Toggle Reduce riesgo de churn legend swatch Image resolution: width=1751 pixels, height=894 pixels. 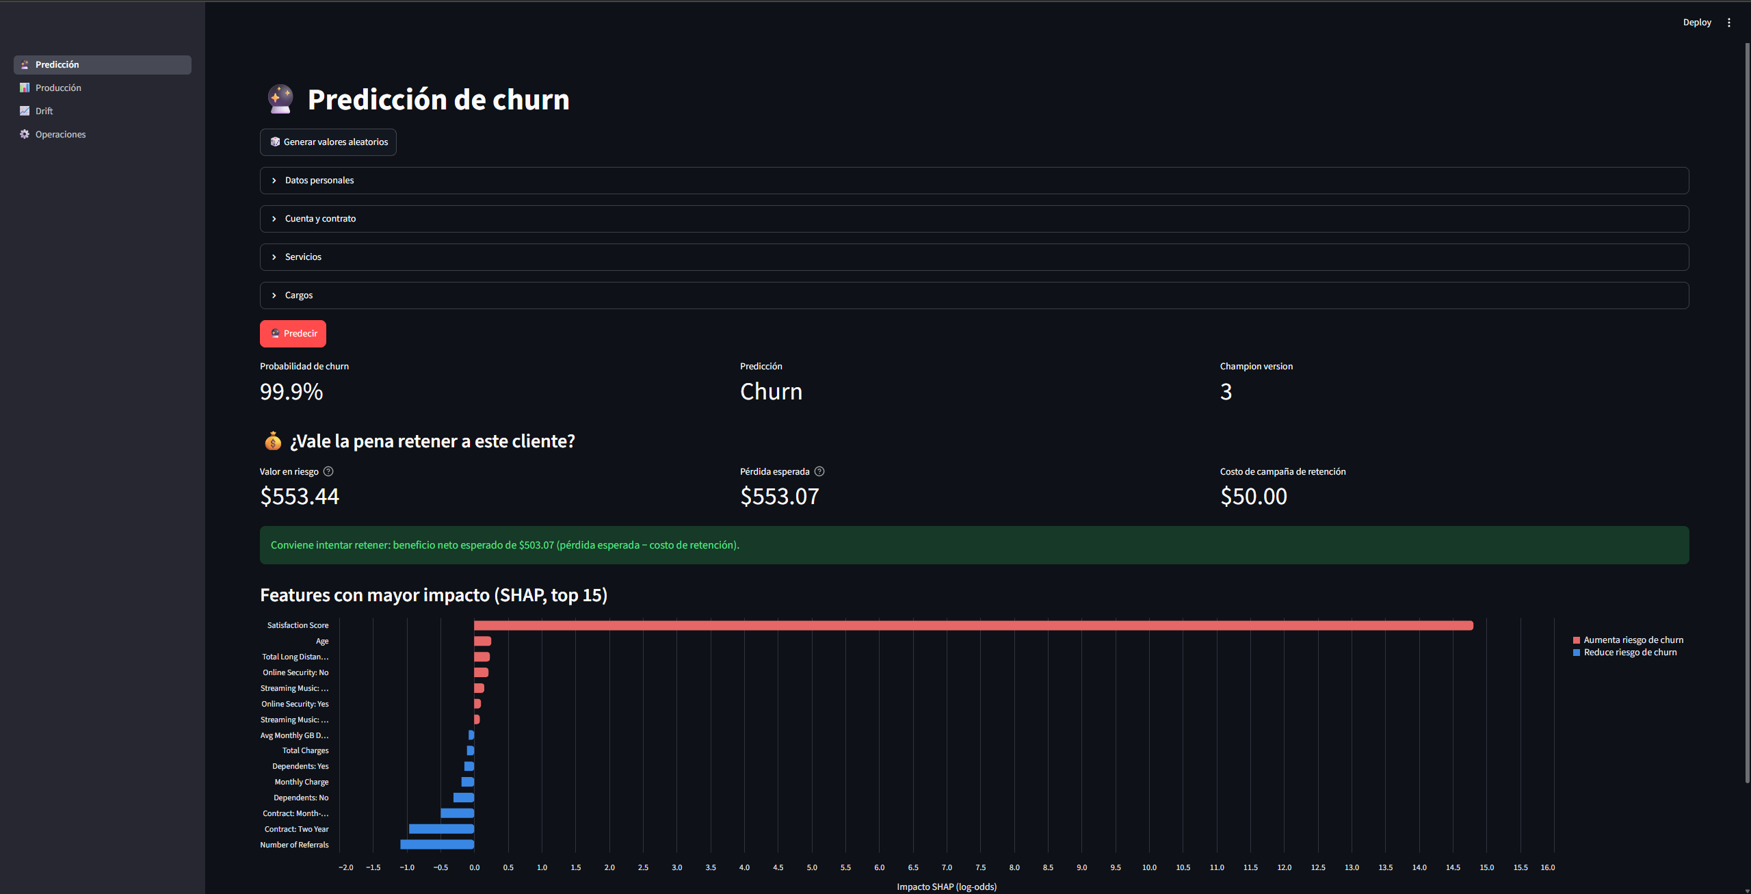coord(1577,653)
